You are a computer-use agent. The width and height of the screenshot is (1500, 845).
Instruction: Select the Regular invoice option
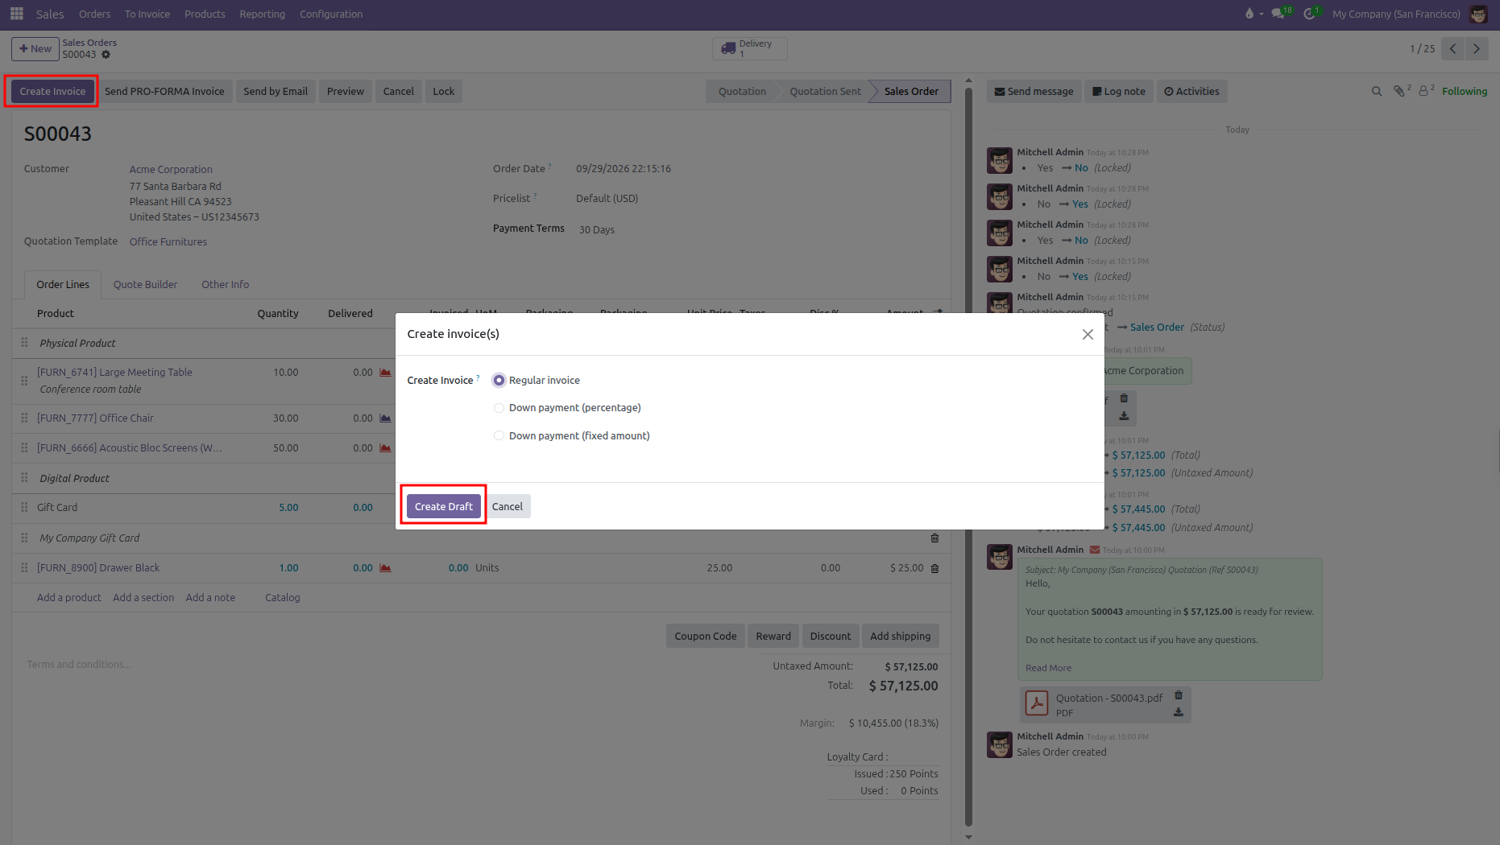pyautogui.click(x=499, y=381)
